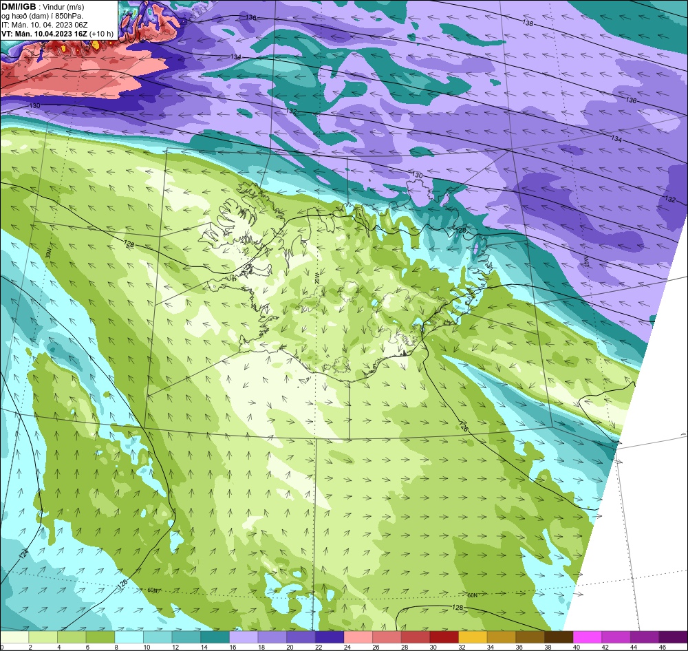Click legend scale value '2'
Screen dimensions: 688x651
[30, 647]
